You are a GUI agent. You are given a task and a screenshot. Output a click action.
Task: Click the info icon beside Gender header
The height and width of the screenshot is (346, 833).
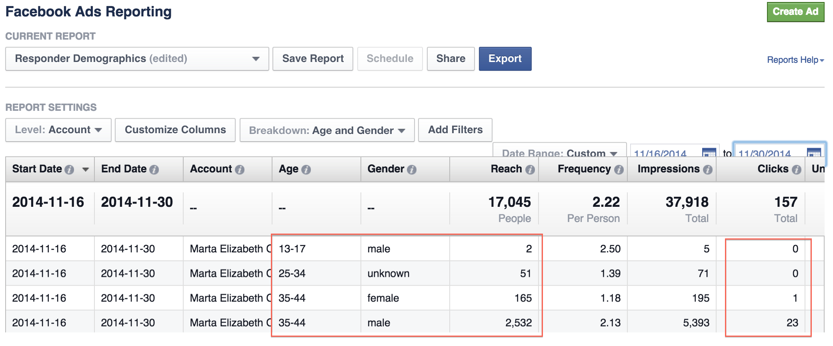(412, 170)
